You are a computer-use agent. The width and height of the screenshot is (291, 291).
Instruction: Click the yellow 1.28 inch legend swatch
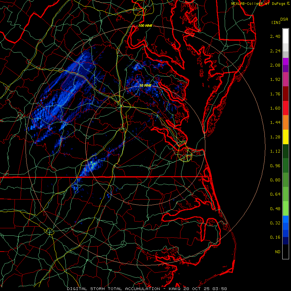point(286,137)
